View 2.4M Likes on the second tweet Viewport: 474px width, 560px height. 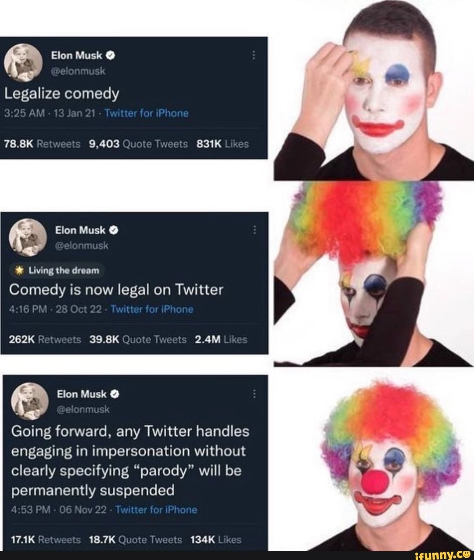click(x=219, y=339)
